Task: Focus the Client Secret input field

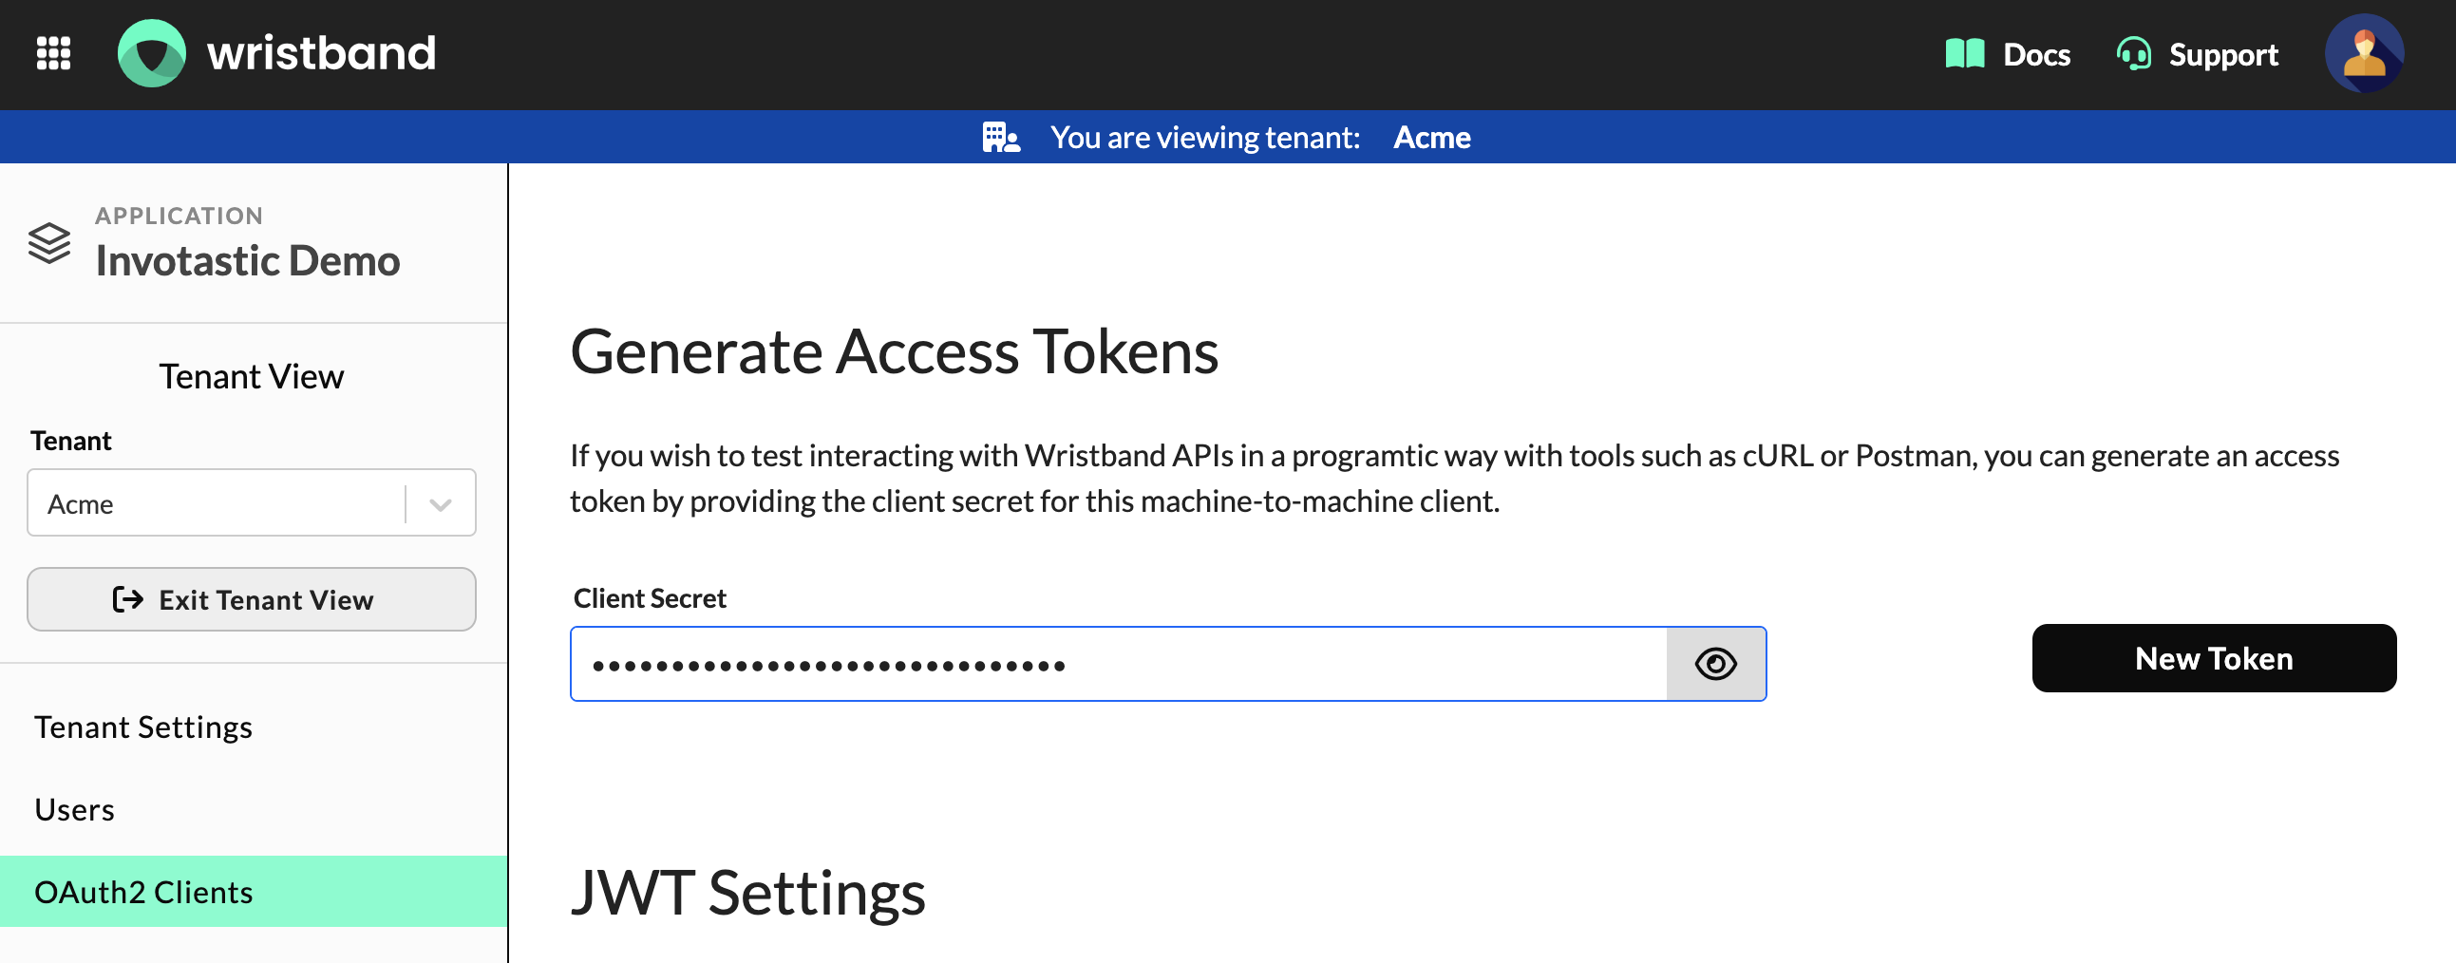Action: (x=1119, y=664)
